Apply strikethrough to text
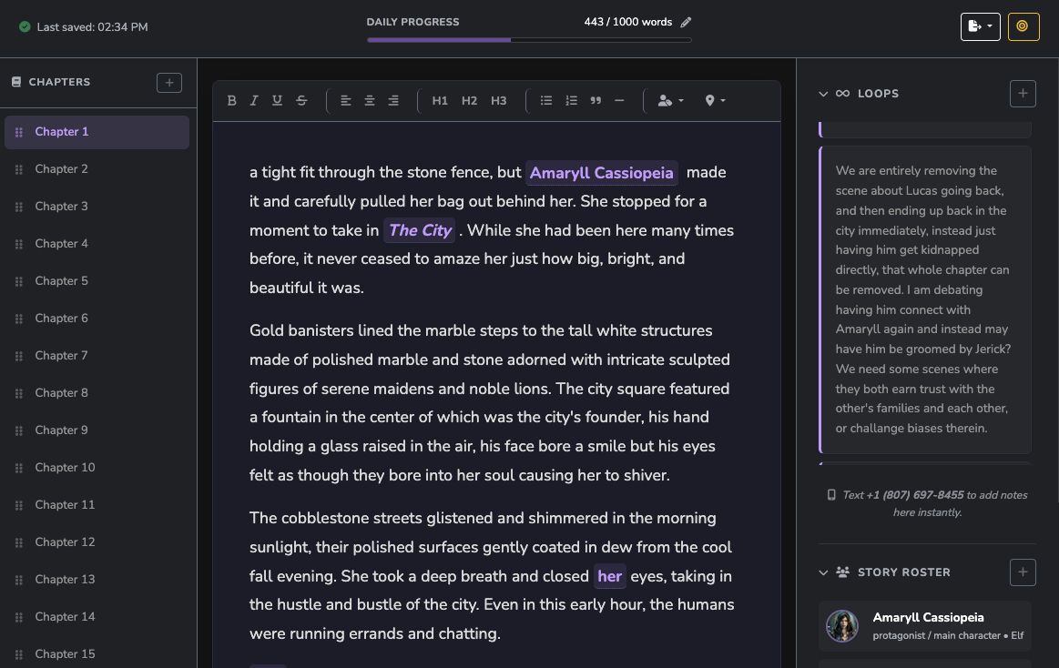This screenshot has width=1059, height=668. point(301,101)
